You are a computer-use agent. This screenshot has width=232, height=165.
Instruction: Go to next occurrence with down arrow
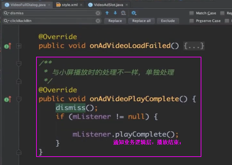pyautogui.click(x=115, y=13)
